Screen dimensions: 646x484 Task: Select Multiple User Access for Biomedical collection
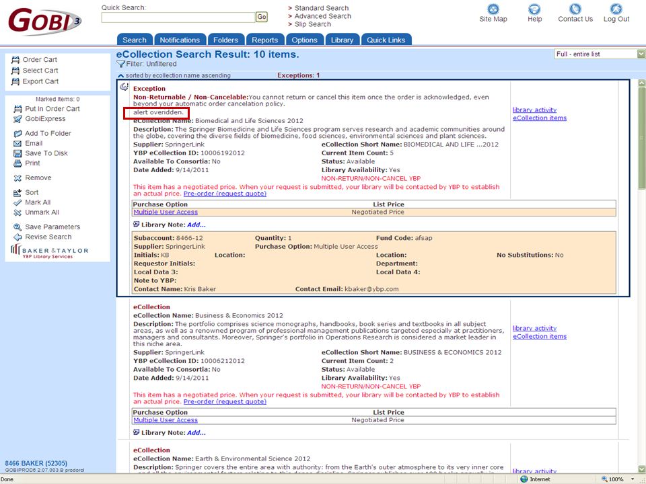[x=166, y=212]
